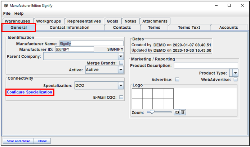Click the Product Description input field
This screenshot has width=250, height=147.
[x=206, y=65]
